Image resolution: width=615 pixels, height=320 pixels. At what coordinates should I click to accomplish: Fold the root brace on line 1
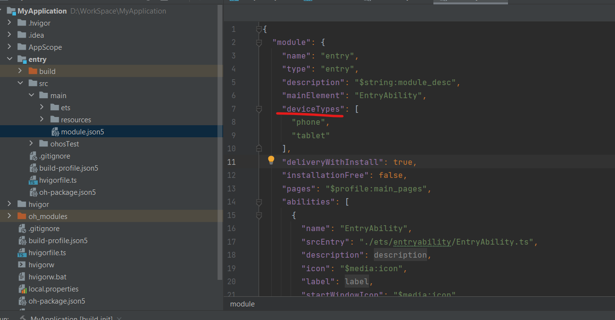pos(259,29)
